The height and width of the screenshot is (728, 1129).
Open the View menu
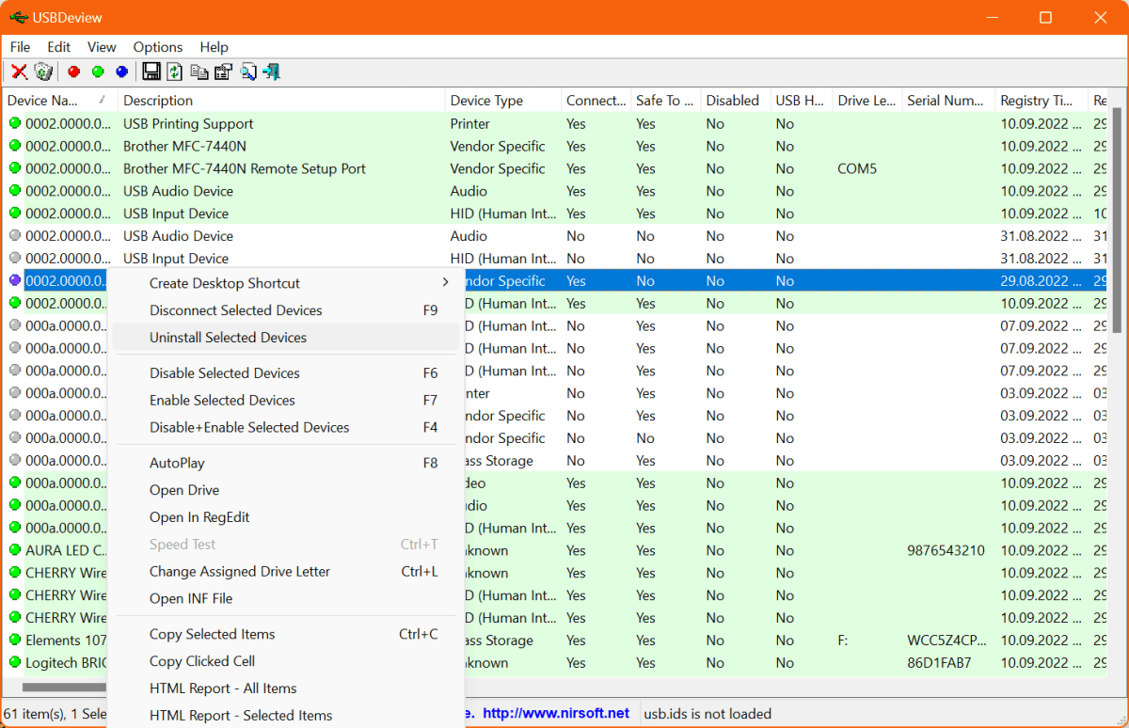click(102, 47)
